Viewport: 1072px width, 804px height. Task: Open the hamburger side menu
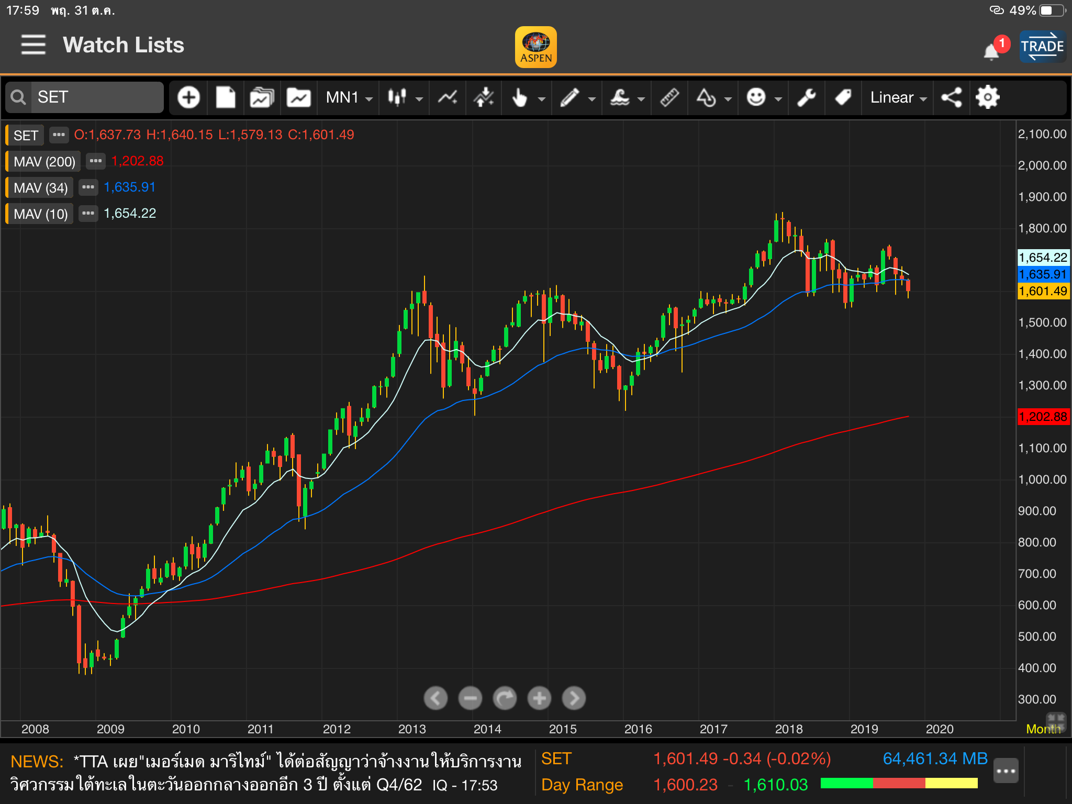tap(33, 44)
